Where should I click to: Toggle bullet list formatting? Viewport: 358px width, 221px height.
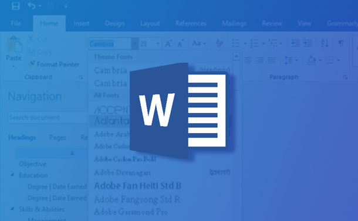236,43
